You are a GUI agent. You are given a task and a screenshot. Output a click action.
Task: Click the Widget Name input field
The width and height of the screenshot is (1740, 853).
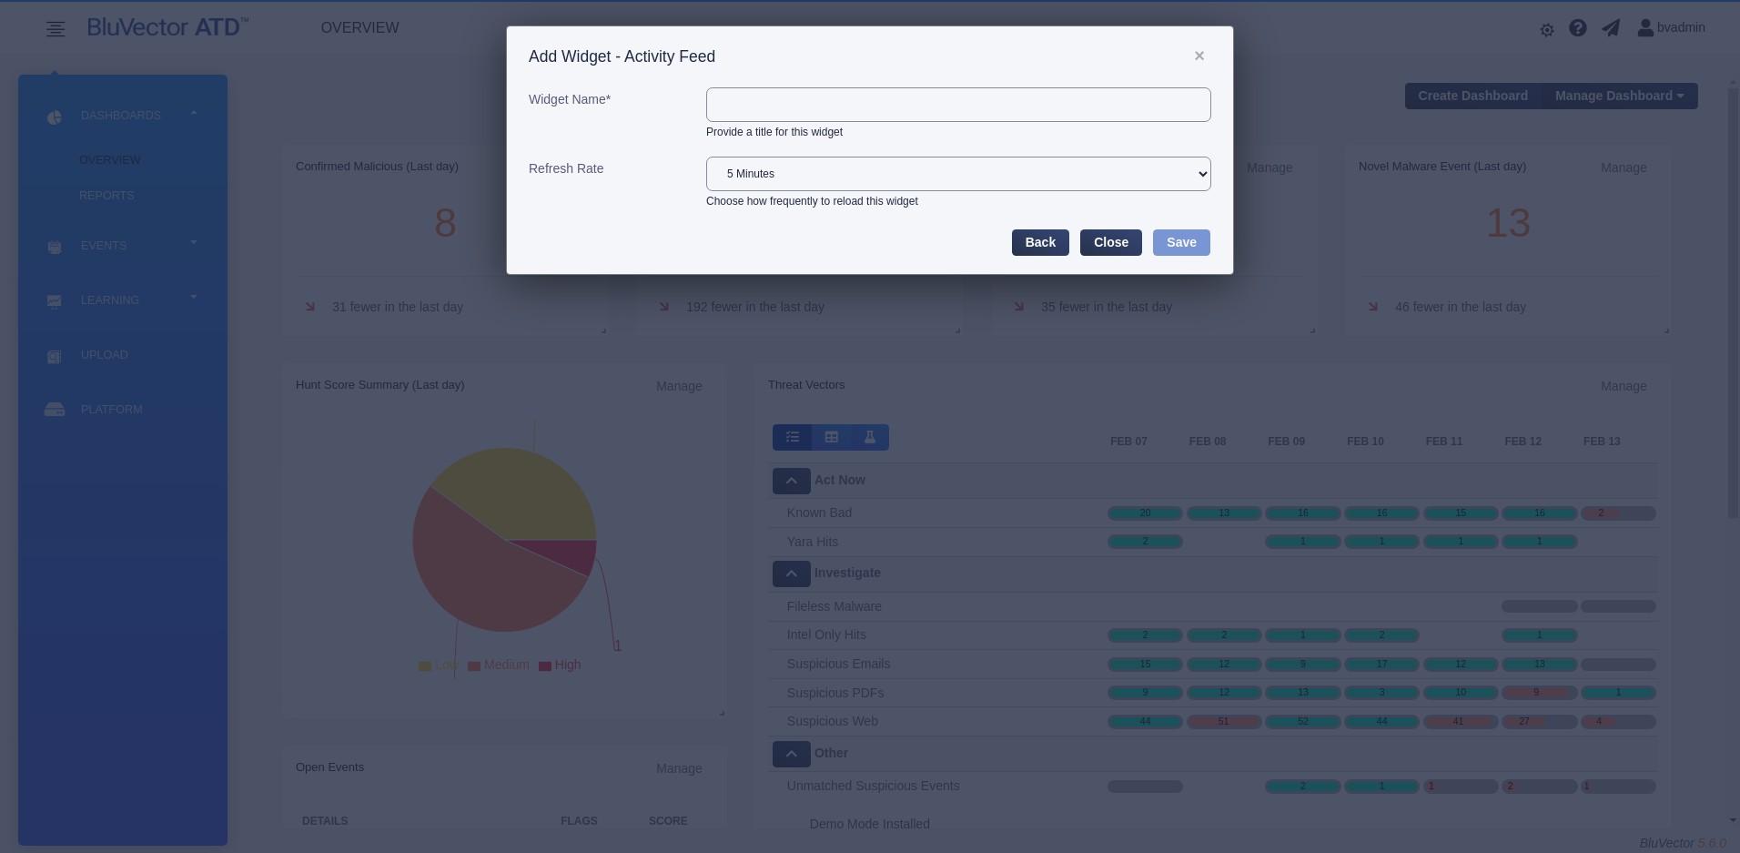958,105
